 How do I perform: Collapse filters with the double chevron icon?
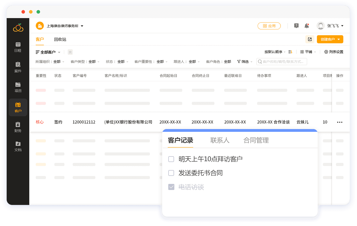tap(70, 52)
